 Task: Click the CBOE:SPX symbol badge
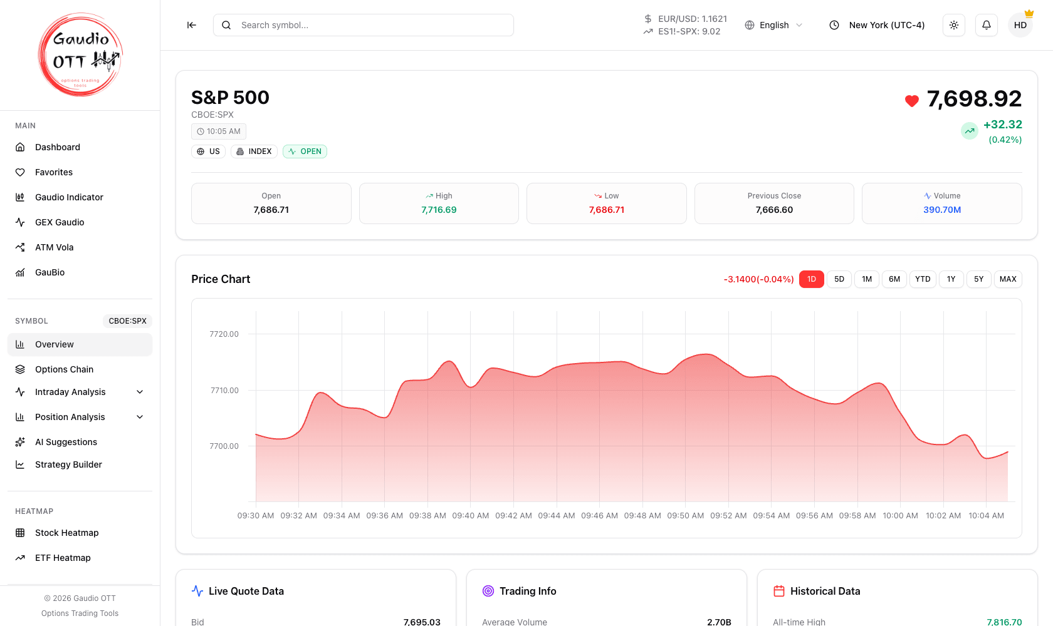tap(127, 321)
